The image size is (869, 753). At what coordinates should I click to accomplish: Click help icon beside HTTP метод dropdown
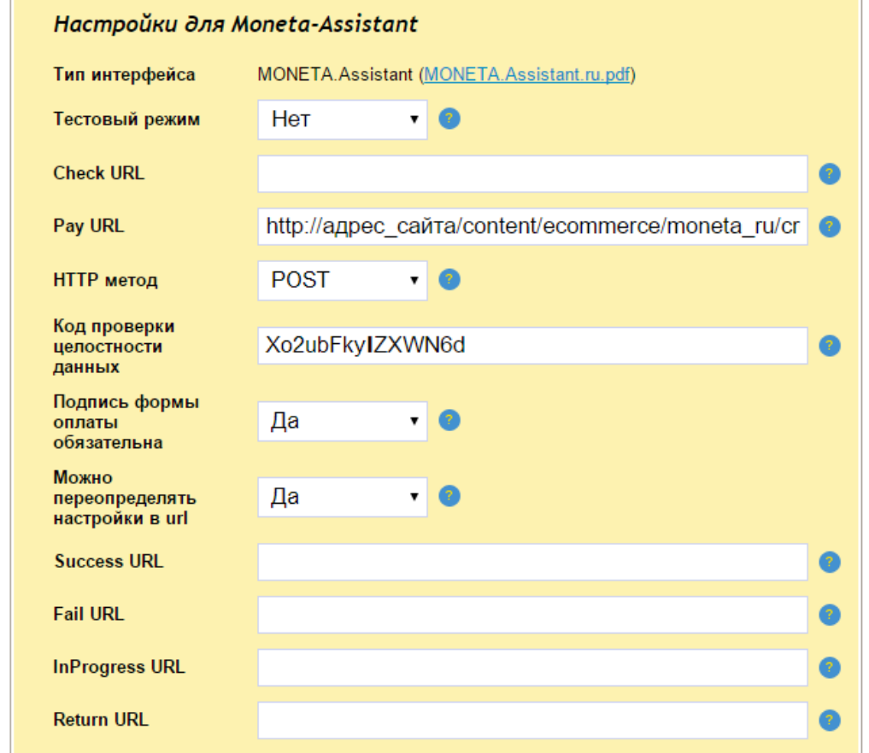(449, 280)
